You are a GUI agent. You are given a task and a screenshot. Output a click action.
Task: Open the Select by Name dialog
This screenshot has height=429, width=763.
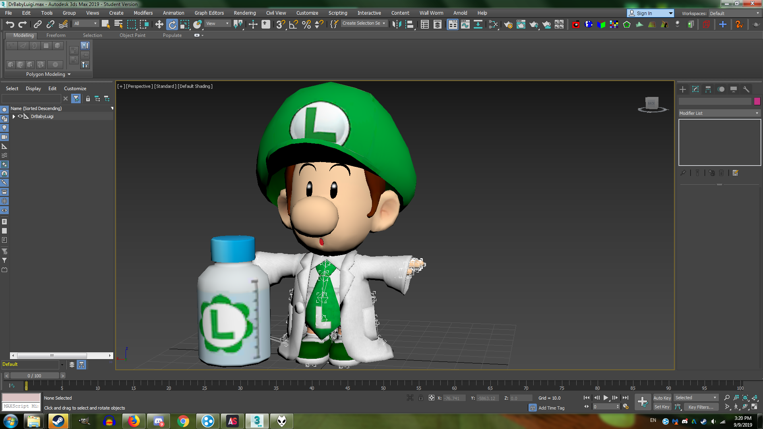(x=118, y=24)
